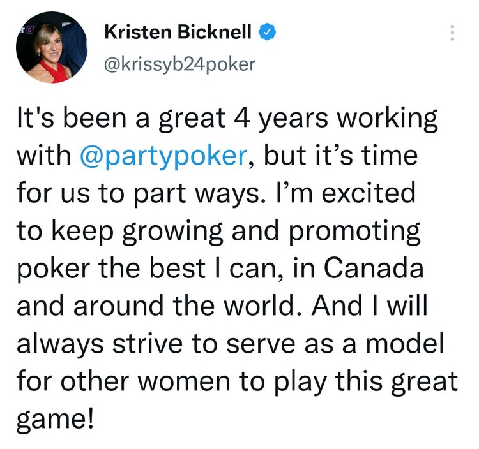Screen dimensions: 479x449
Task: Click the text "for other women to play"
Action: (x=172, y=383)
